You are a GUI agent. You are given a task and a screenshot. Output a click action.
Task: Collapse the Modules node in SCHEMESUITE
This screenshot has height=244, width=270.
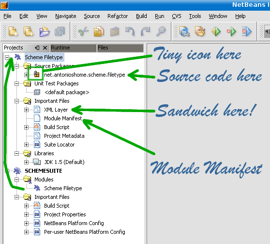tap(17, 179)
